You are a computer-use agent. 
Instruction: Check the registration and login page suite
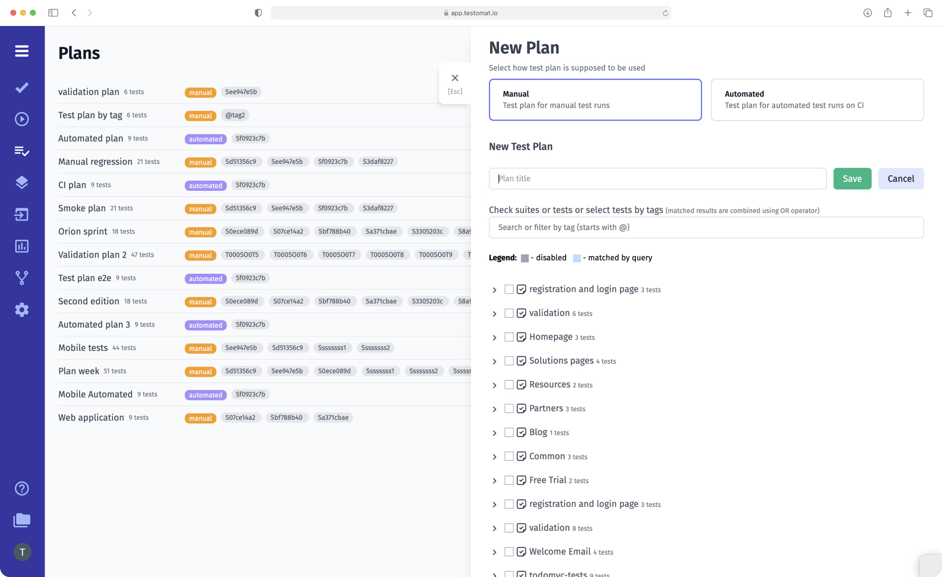pos(509,289)
